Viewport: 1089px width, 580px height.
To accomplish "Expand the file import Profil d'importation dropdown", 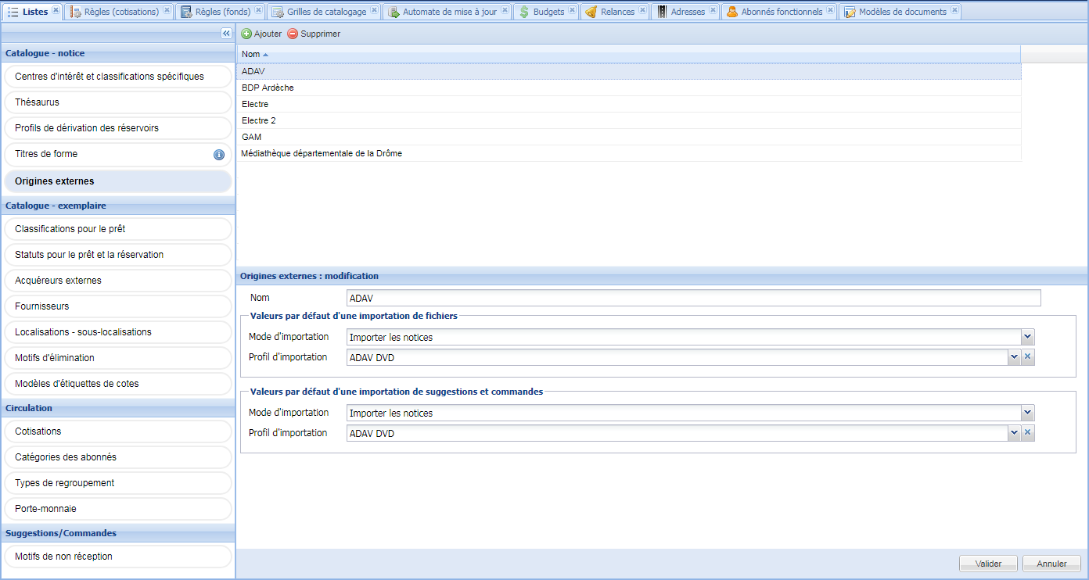I will pyautogui.click(x=1014, y=357).
